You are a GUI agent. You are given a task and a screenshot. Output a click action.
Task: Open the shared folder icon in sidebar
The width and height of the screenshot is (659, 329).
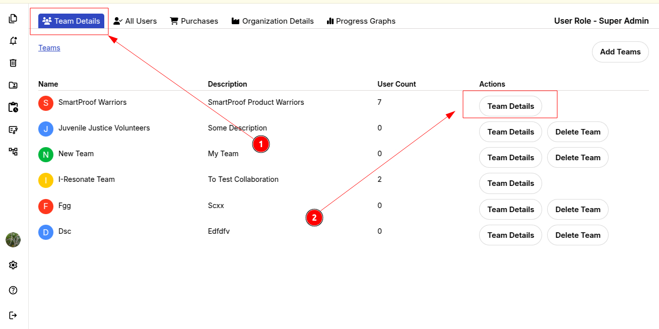tap(13, 85)
